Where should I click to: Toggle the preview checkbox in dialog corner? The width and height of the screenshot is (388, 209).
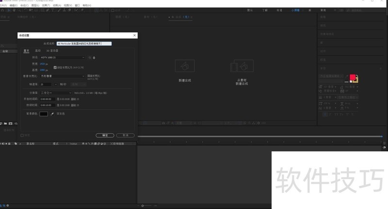(22, 135)
